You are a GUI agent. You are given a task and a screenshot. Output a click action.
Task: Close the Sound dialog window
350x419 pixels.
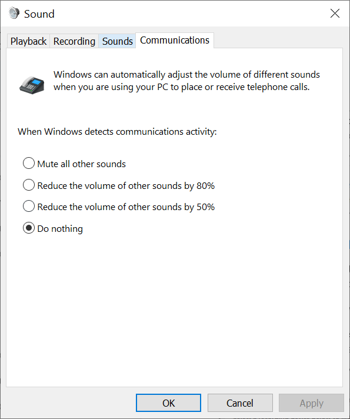[x=335, y=13]
